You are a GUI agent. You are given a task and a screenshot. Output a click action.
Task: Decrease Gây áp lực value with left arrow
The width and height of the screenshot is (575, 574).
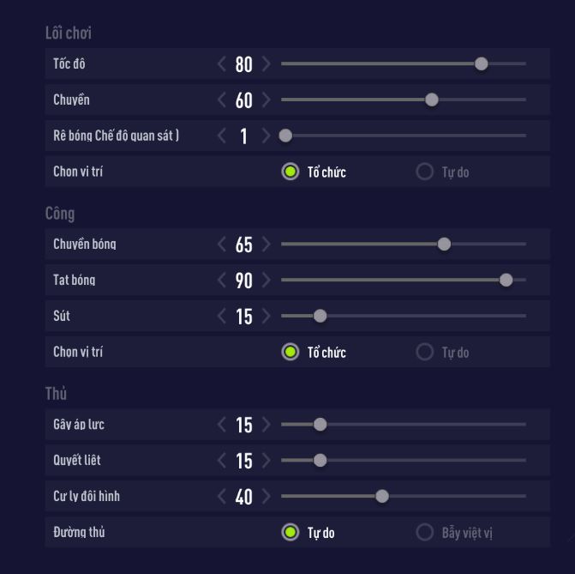coord(222,425)
